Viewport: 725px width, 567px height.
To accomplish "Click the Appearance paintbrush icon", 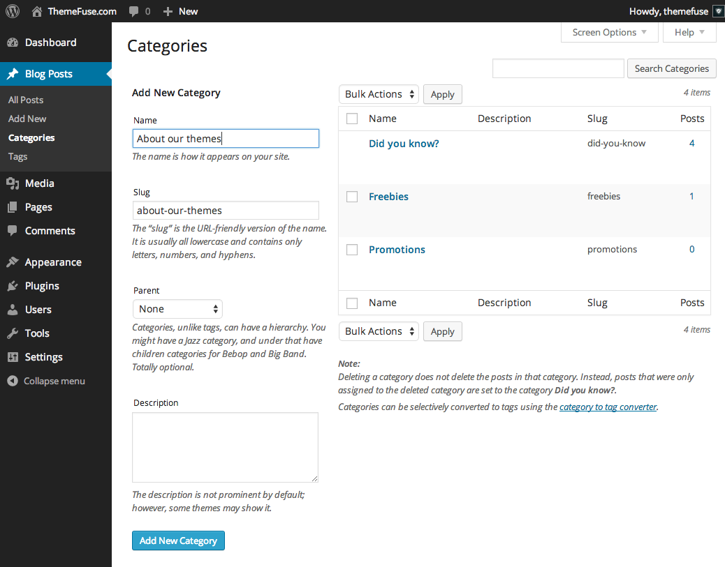I will point(13,262).
